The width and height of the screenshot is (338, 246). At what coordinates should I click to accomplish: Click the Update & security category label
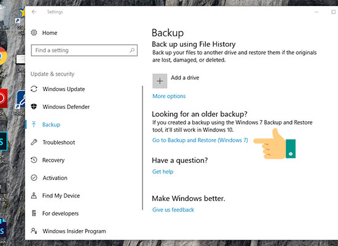[52, 74]
